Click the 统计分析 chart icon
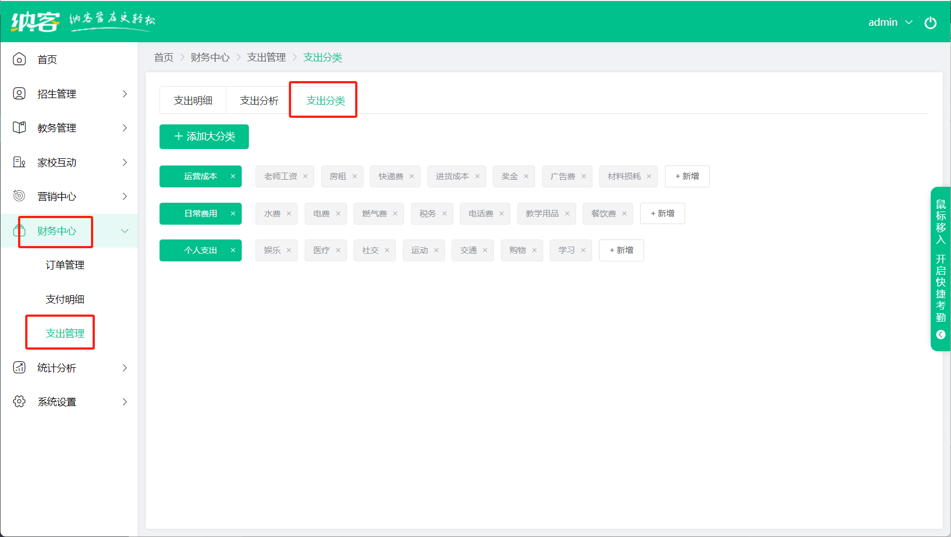Image resolution: width=951 pixels, height=537 pixels. pyautogui.click(x=19, y=368)
